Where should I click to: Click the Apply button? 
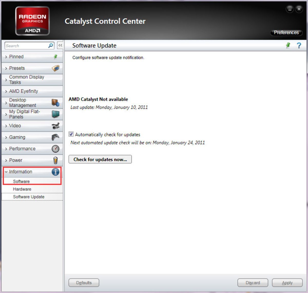pos(287,283)
